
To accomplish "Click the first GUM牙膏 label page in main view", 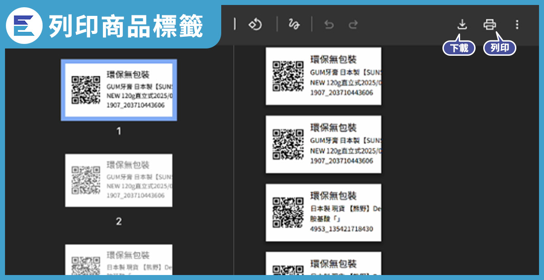I will point(323,76).
